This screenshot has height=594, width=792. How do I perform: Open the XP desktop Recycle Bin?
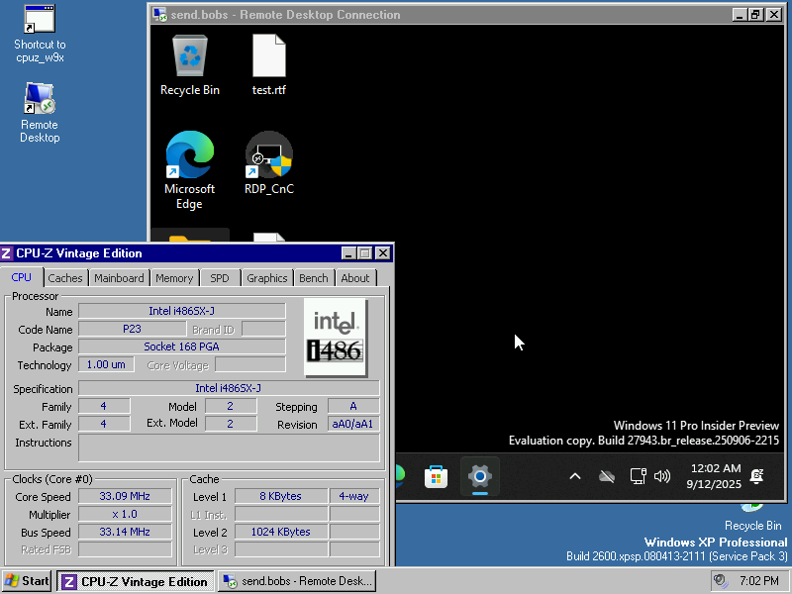pos(752,518)
